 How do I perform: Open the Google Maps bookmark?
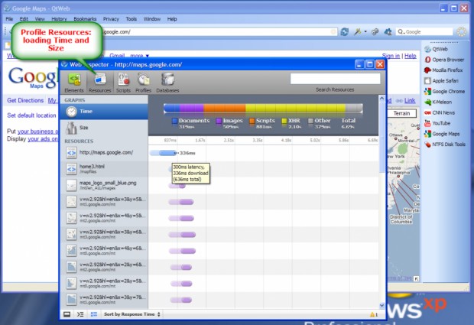(x=442, y=134)
